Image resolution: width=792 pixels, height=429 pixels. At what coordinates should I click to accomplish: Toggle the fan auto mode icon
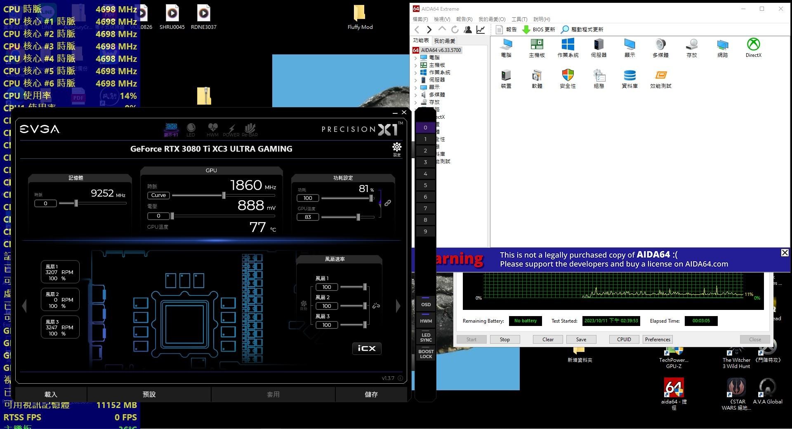[304, 305]
